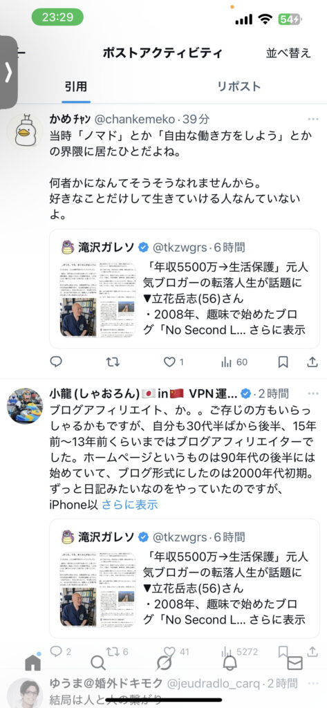Open Search from the bottom bar

98,663
